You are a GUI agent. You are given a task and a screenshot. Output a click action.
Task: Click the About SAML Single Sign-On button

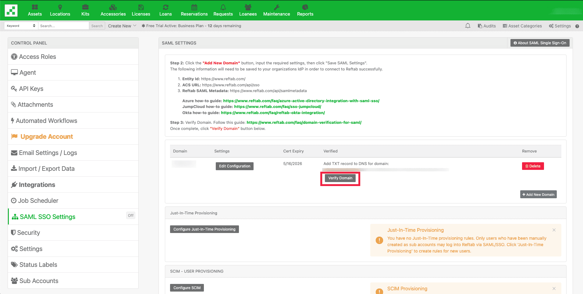point(540,43)
